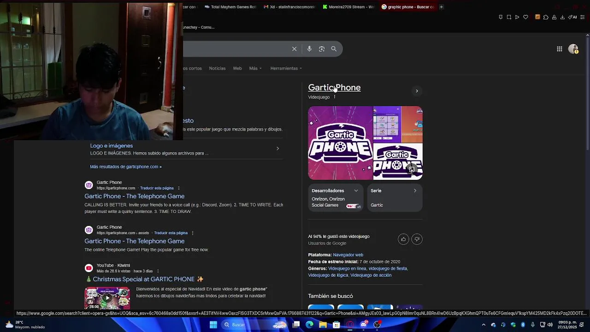Open the Opera easy setup menu icon

583,17
